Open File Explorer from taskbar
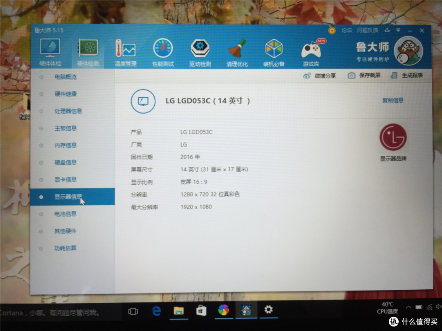Screen dimensions: 442x331 179,311
